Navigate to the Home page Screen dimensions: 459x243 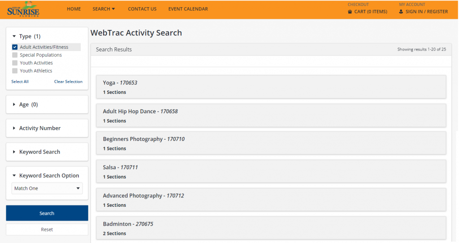(74, 9)
